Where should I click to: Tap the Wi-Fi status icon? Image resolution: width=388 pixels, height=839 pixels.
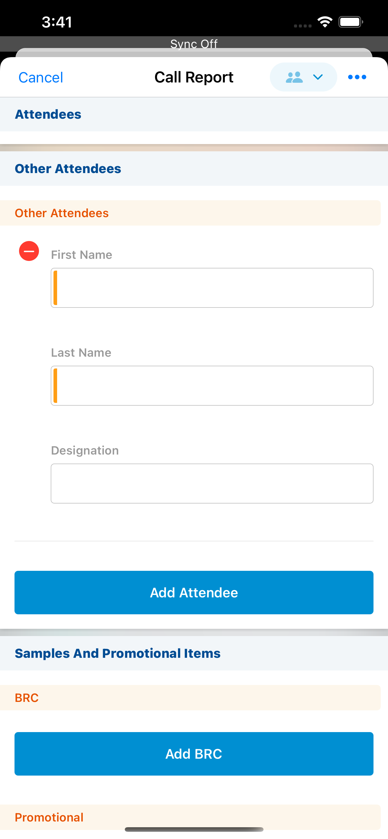325,22
